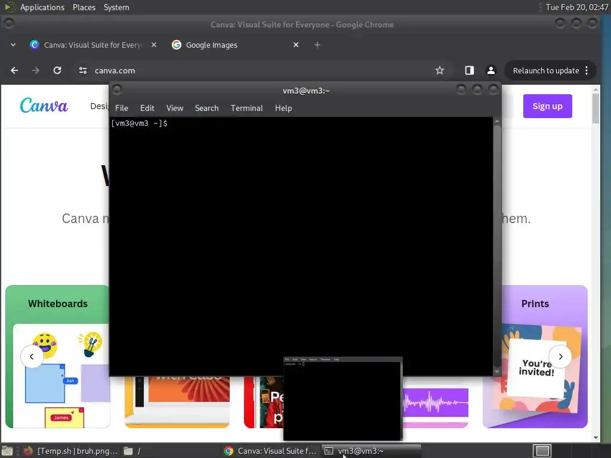Open the Terminal menu in terminal window
The width and height of the screenshot is (611, 458).
(246, 109)
